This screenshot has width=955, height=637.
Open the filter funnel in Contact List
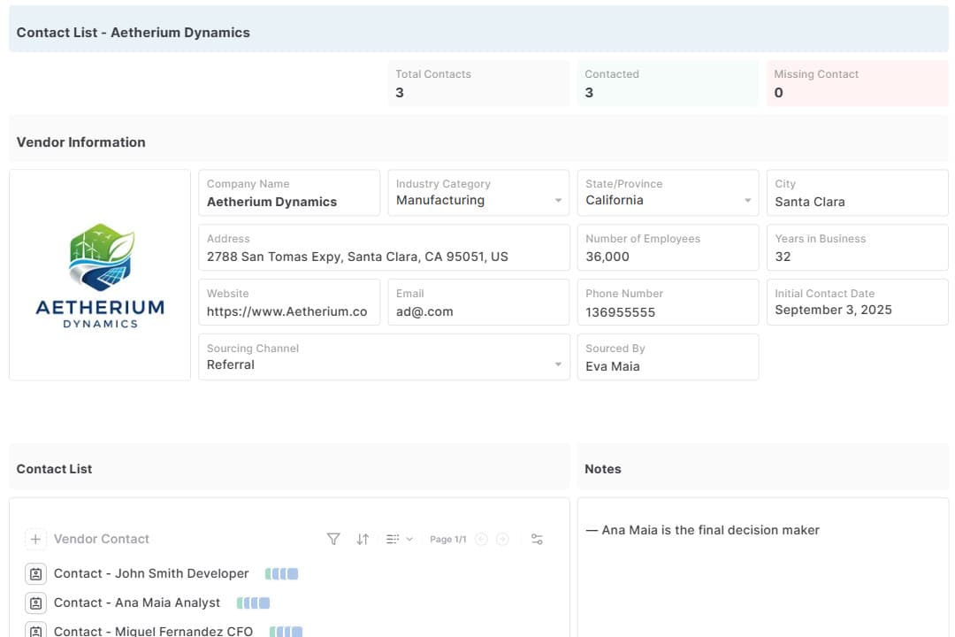(x=333, y=539)
